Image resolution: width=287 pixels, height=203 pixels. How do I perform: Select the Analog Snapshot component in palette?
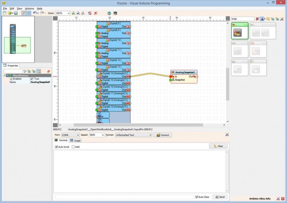coord(238,33)
